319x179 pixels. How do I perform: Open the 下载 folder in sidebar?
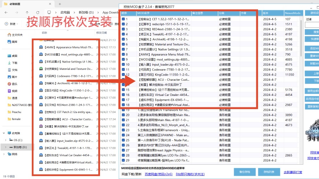tap(14, 63)
